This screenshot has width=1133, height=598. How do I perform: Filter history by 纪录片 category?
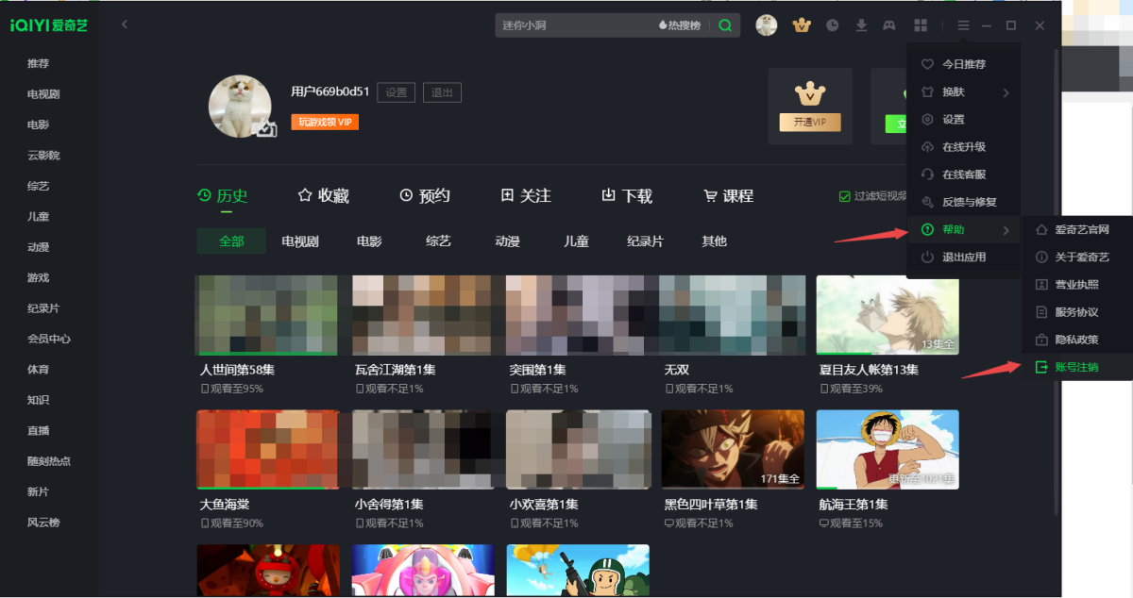pyautogui.click(x=645, y=241)
